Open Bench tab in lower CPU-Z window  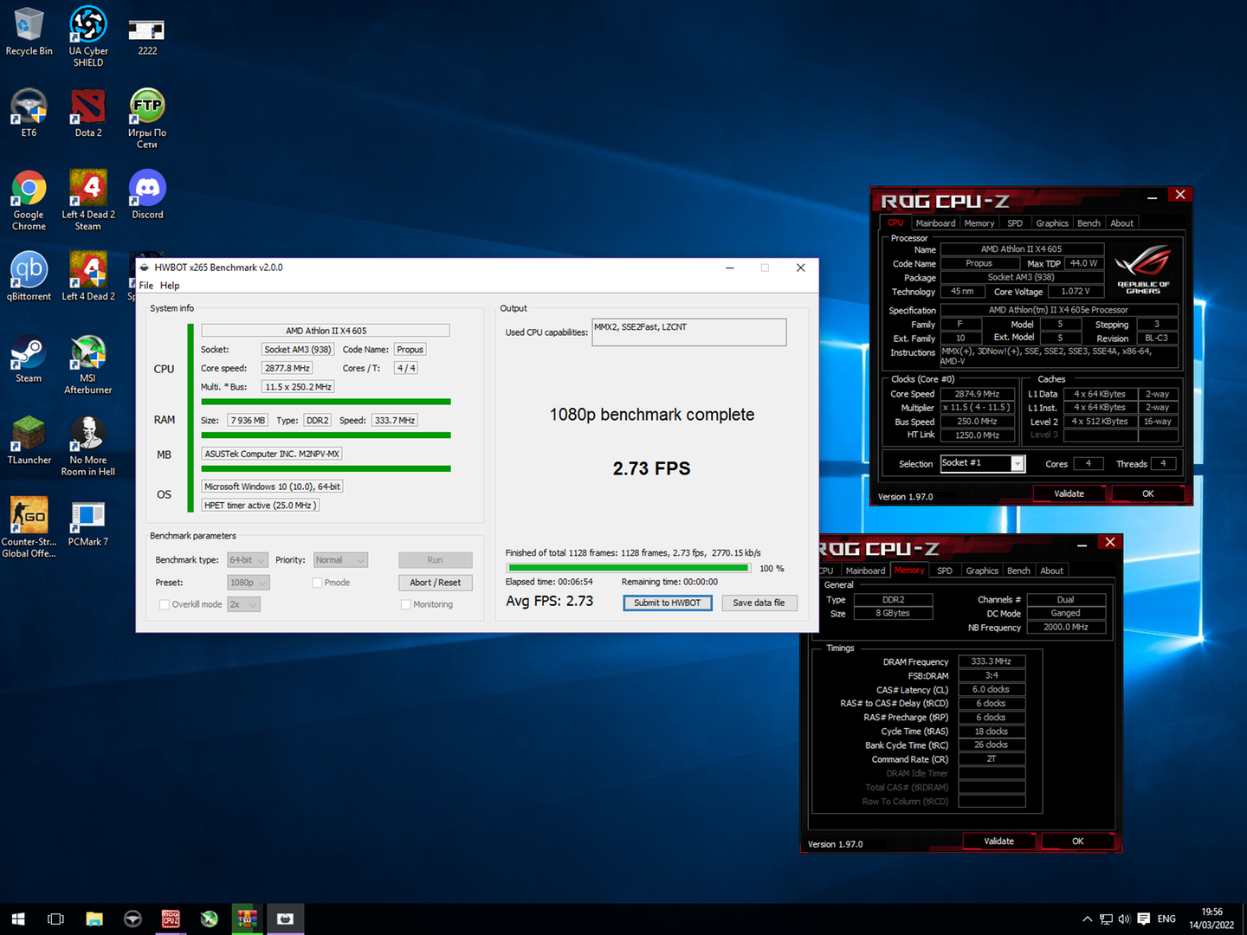click(x=1018, y=571)
